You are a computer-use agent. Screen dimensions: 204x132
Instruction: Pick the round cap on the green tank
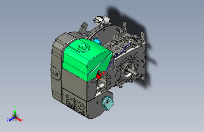(83, 48)
